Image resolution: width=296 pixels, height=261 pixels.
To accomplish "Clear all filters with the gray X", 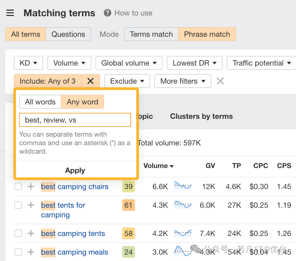I will 220,81.
